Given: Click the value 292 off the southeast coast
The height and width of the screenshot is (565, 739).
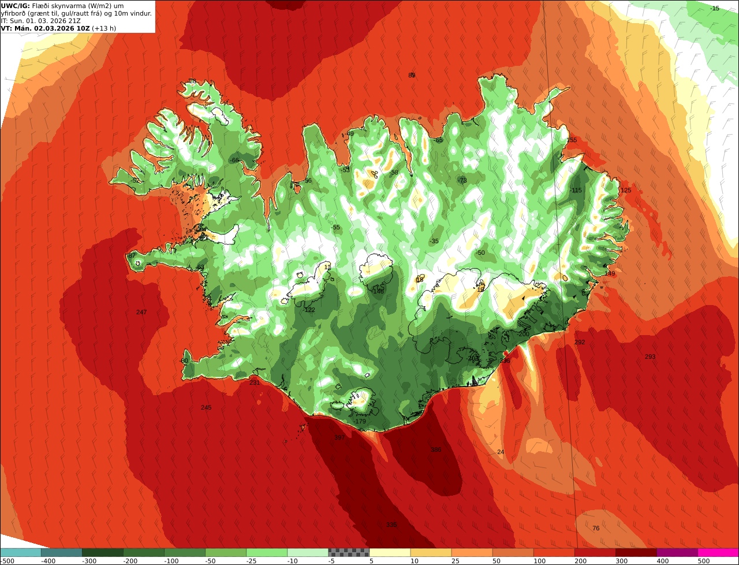Looking at the screenshot, I should coord(580,342).
